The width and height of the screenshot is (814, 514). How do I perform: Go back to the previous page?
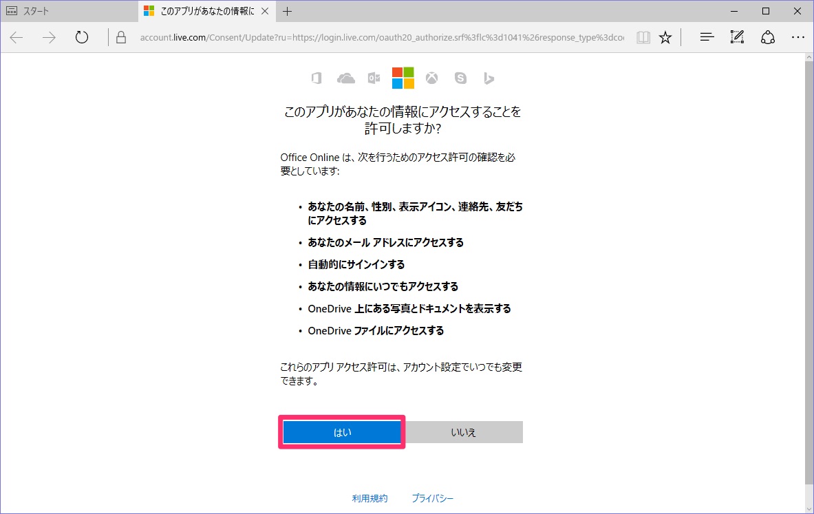17,37
